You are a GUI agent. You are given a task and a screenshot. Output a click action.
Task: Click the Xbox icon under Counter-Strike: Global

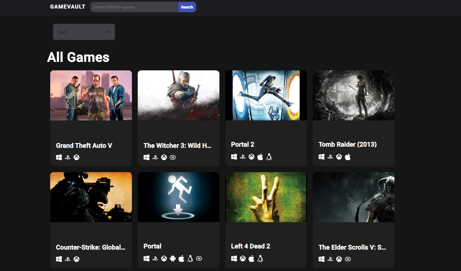76,259
